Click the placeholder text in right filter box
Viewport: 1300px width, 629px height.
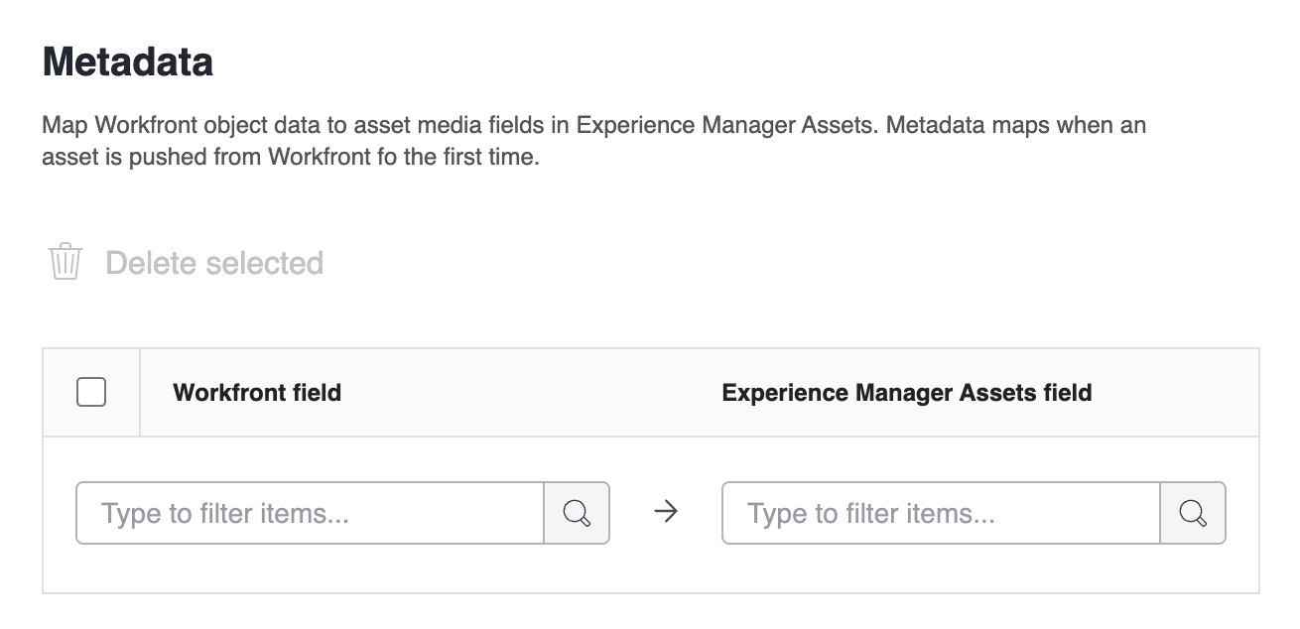tap(871, 514)
